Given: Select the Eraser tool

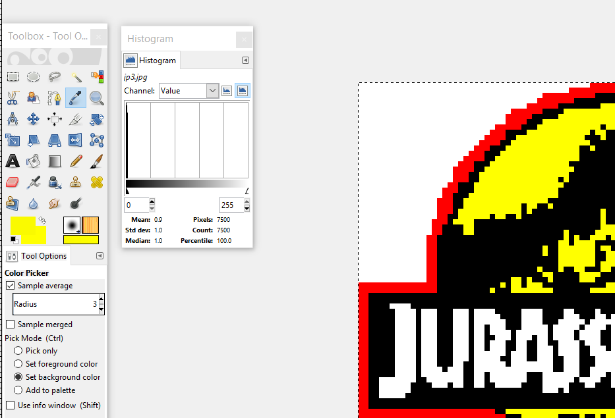Looking at the screenshot, I should pos(13,182).
